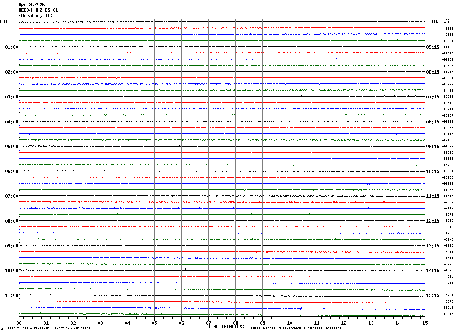
Task: Click the 08:00 CDT row label
Action: pyautogui.click(x=12, y=221)
